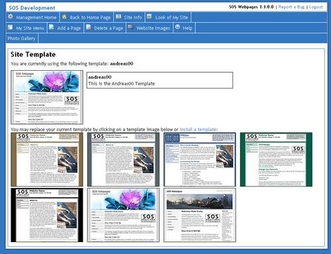Click the andreas00 template description box
This screenshot has height=254, width=331.
160,80
